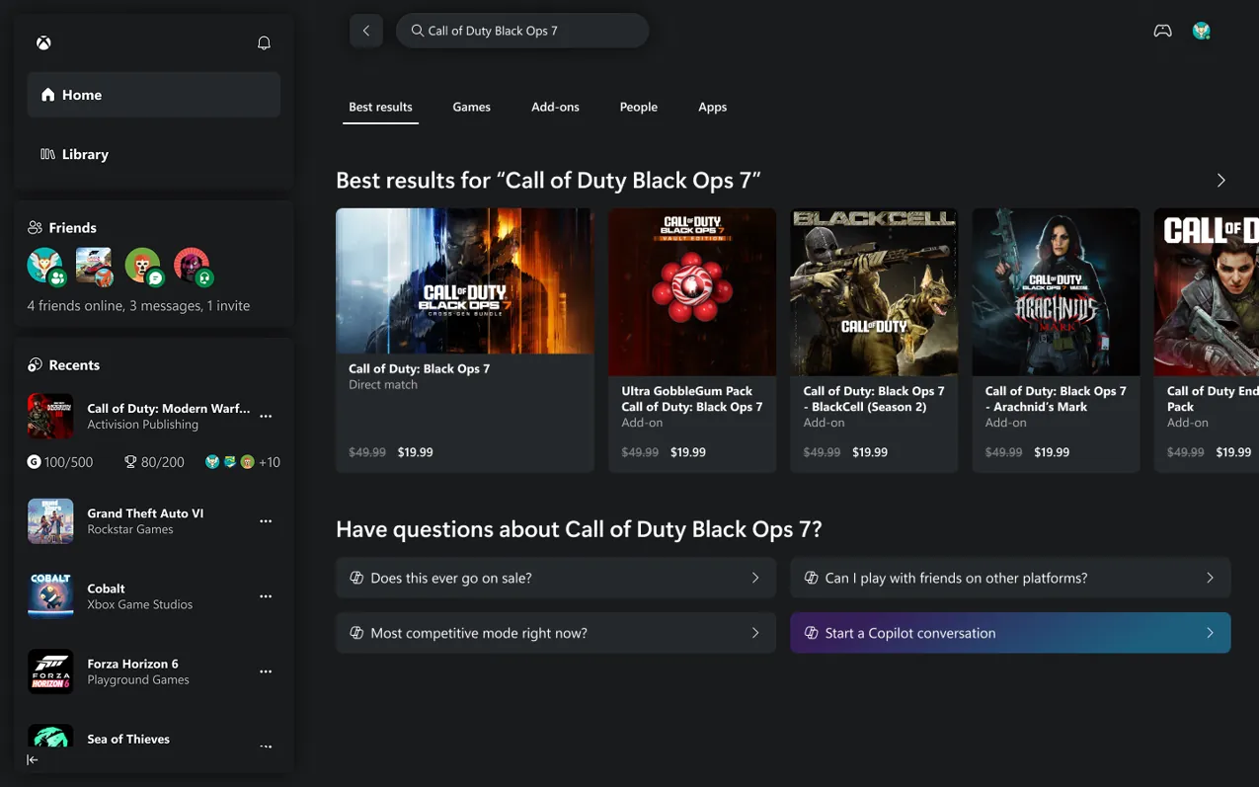This screenshot has width=1259, height=787.
Task: Click the Xbox logo icon
Action: pos(44,42)
